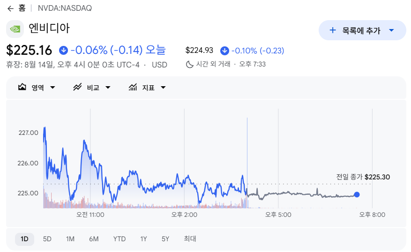The image size is (411, 252).
Task: Click the 227.00 y-axis label
Action: tap(28, 133)
